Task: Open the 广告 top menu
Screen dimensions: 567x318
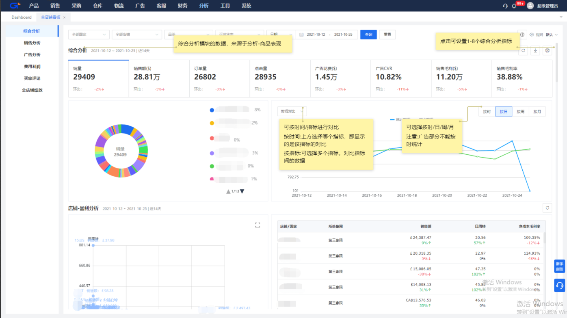Action: point(140,6)
